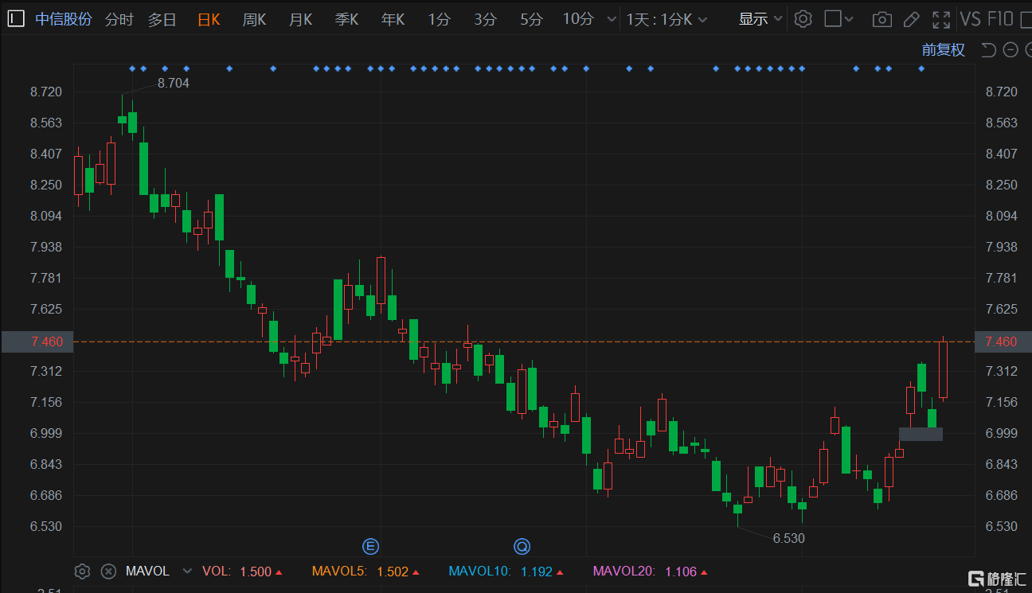Click the gray gap box near 6.999
The image size is (1032, 593).
coord(921,434)
